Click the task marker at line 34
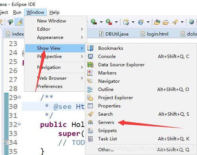The image size is (197, 155). pos(6,142)
